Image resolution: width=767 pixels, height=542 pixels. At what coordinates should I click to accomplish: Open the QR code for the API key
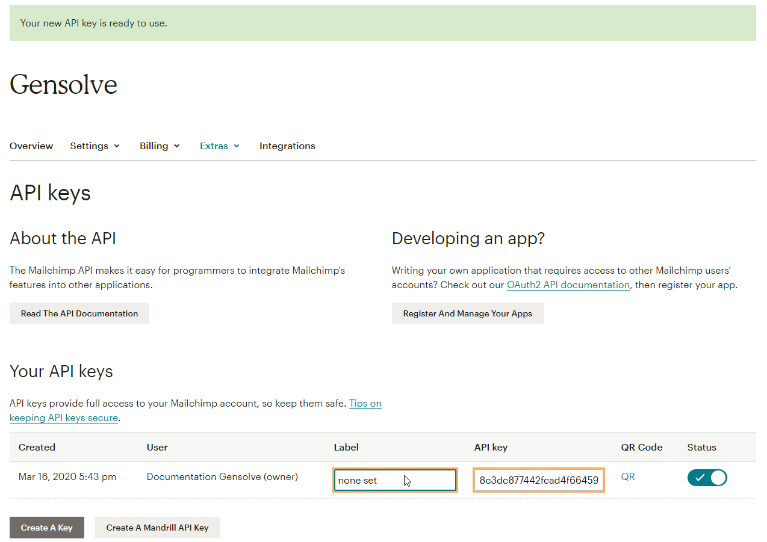[x=628, y=476]
